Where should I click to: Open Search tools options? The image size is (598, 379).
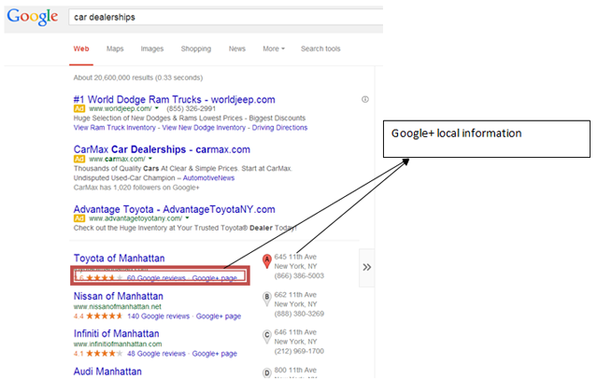(320, 49)
